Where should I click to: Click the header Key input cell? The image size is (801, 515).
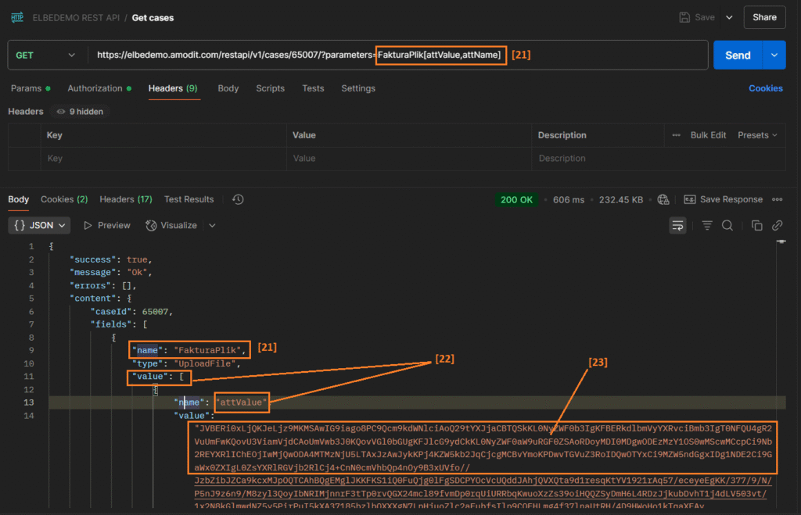click(163, 158)
